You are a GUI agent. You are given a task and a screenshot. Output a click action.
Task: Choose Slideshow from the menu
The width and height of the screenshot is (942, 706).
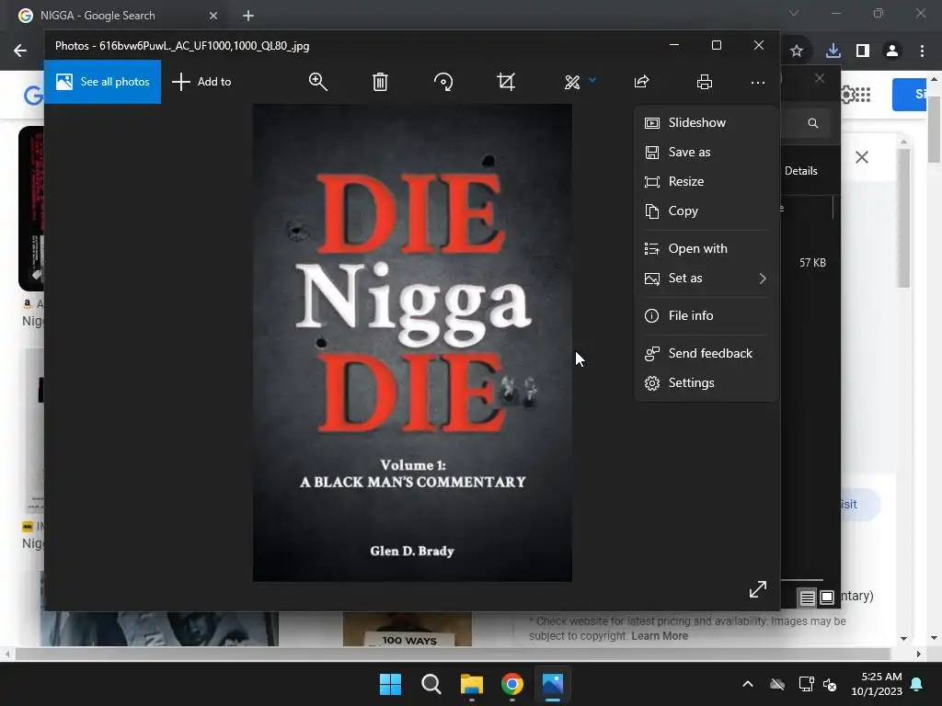click(706, 122)
